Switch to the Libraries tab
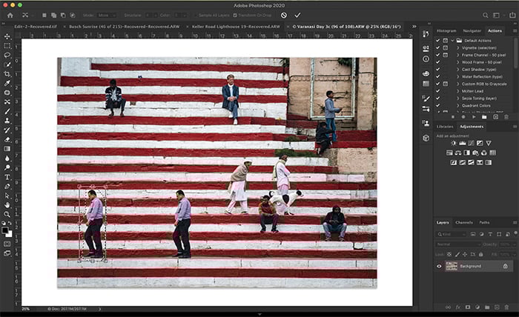This screenshot has height=317, width=519. (x=445, y=127)
